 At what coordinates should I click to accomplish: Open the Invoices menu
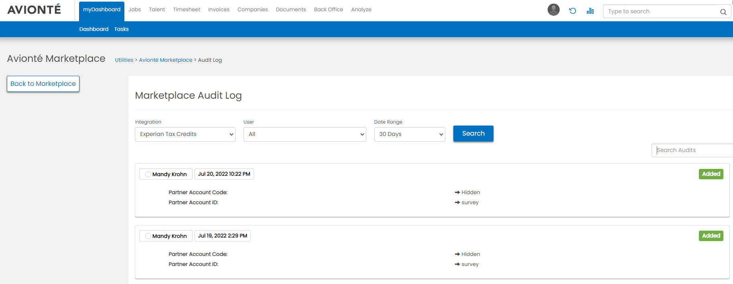[x=219, y=10]
